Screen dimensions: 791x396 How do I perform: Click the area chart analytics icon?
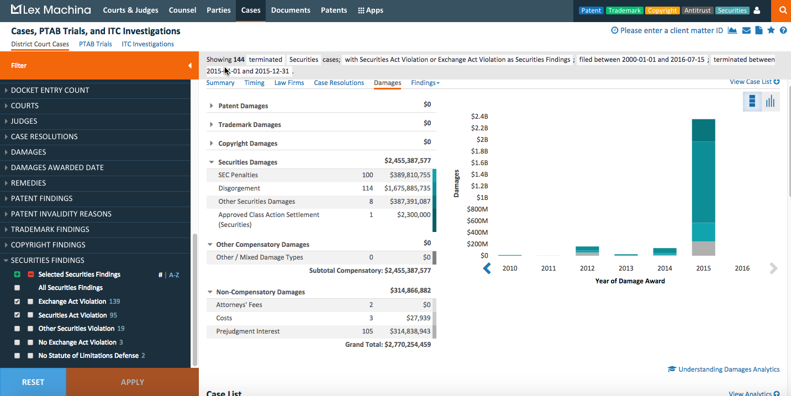coord(732,30)
